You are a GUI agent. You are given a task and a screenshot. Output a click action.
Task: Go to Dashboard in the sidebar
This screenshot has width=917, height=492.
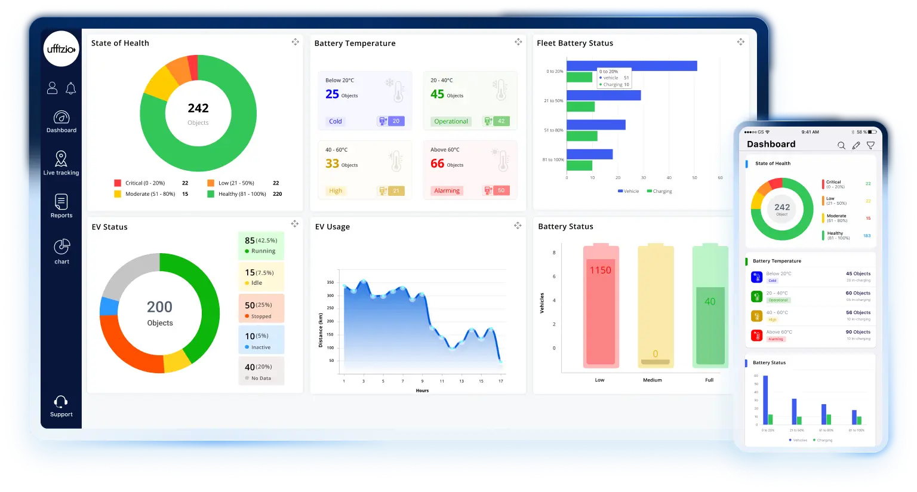pyautogui.click(x=61, y=121)
